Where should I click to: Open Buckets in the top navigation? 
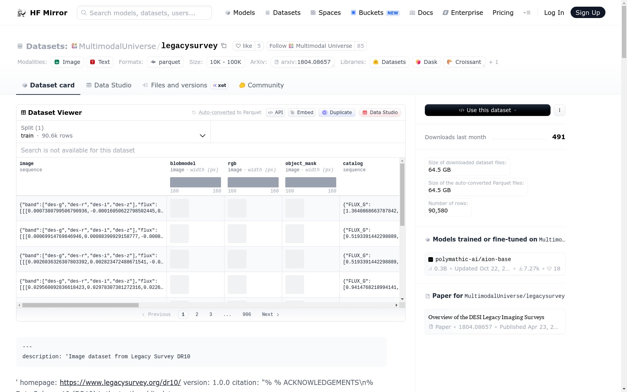pyautogui.click(x=375, y=13)
